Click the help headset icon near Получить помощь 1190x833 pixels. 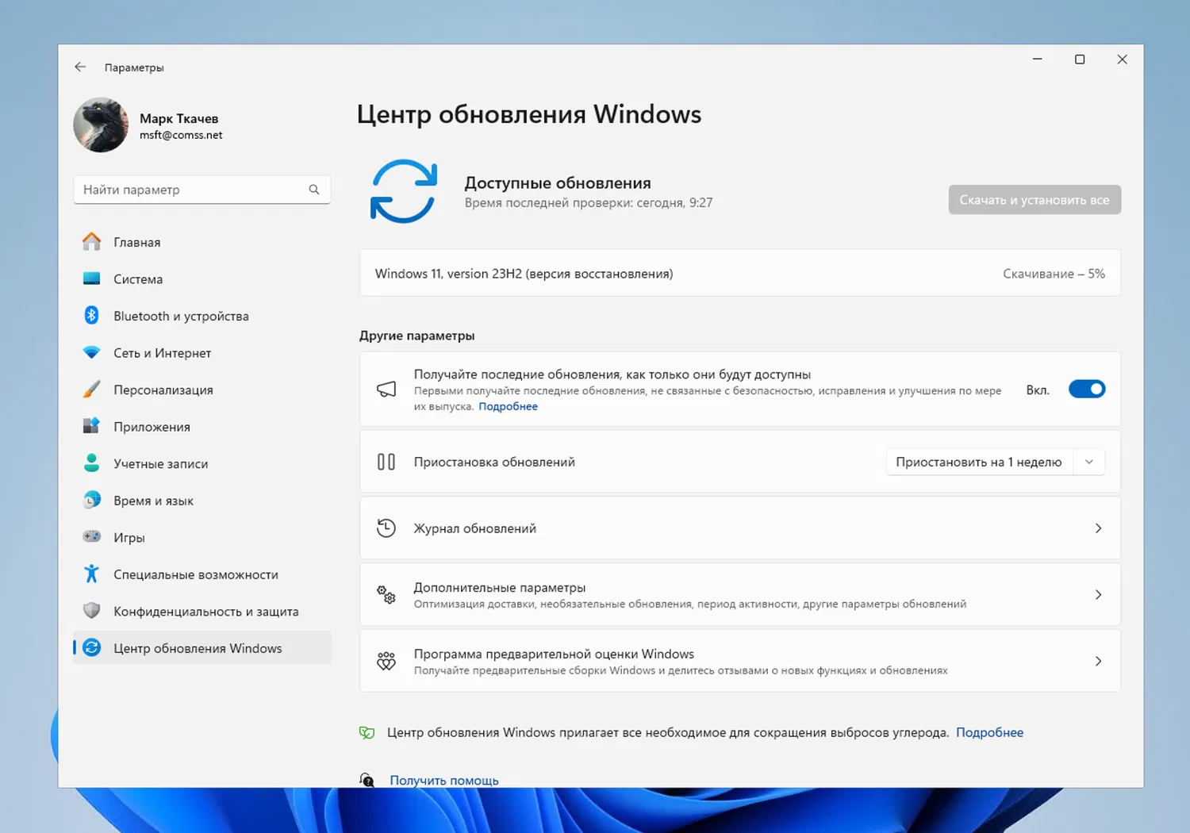[x=367, y=780]
